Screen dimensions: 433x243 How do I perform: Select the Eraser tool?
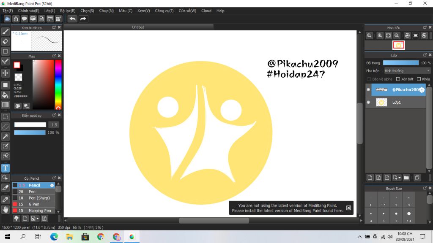(x=5, y=41)
